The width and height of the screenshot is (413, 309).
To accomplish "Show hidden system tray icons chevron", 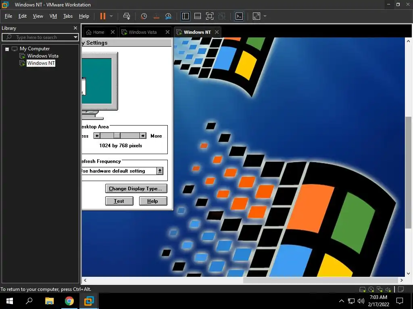I will click(341, 301).
